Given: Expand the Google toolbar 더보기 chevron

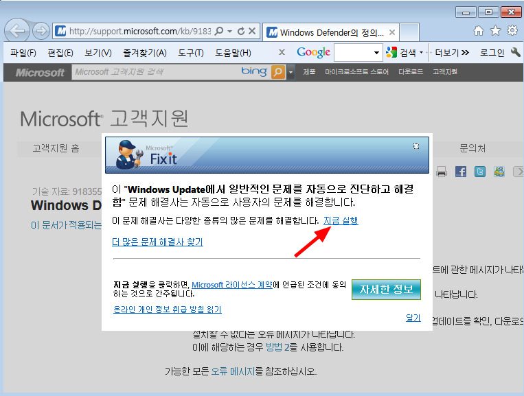Looking at the screenshot, I should point(465,53).
